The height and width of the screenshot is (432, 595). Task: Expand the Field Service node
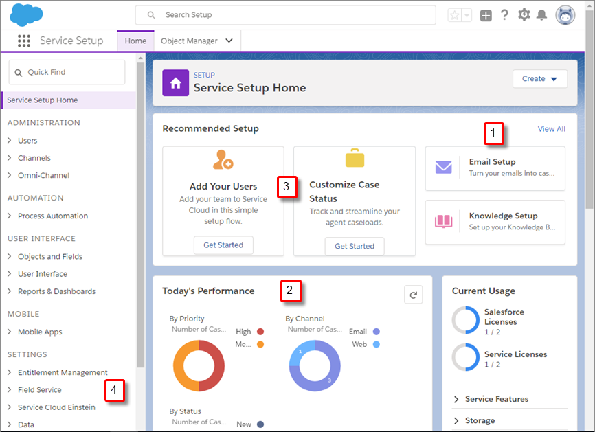point(10,390)
